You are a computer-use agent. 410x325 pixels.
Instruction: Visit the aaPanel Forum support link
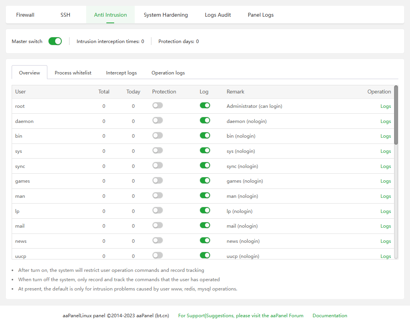[x=241, y=316]
